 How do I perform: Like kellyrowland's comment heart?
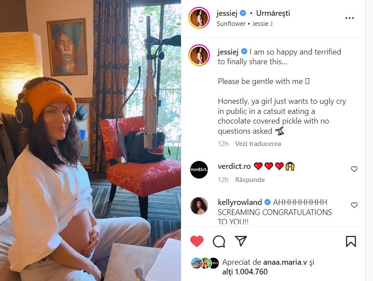[x=354, y=205]
